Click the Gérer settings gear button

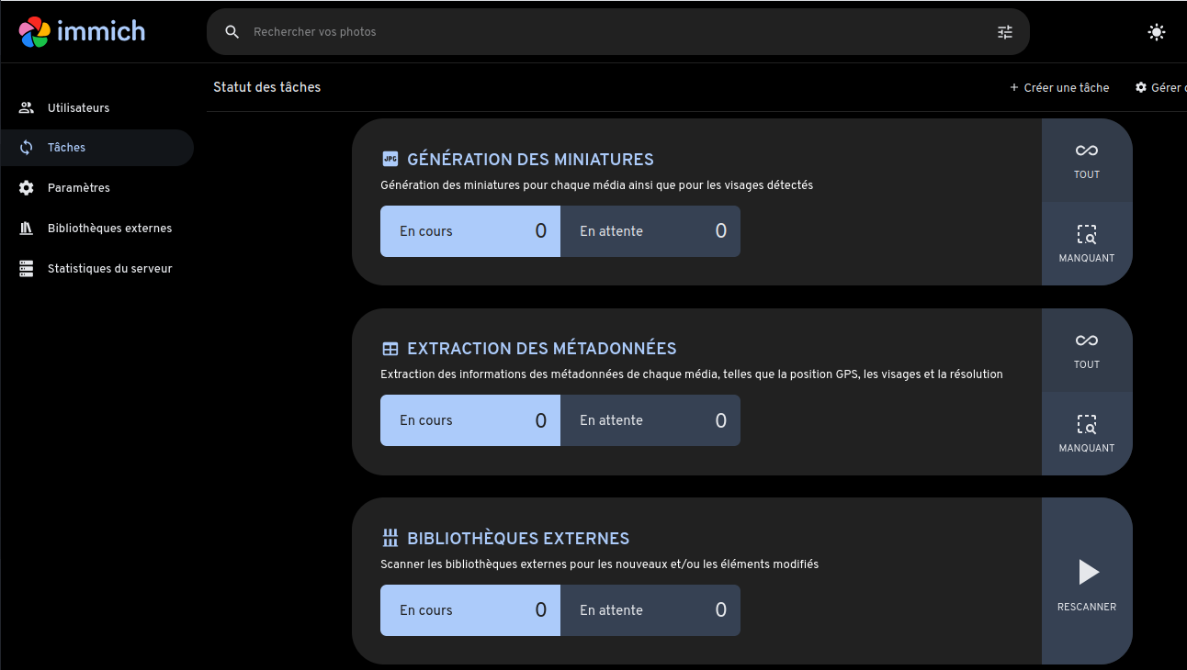(1159, 88)
